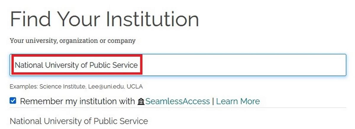This screenshot has width=355, height=129.
Task: Click the divider line above the search result
Action: point(178,108)
